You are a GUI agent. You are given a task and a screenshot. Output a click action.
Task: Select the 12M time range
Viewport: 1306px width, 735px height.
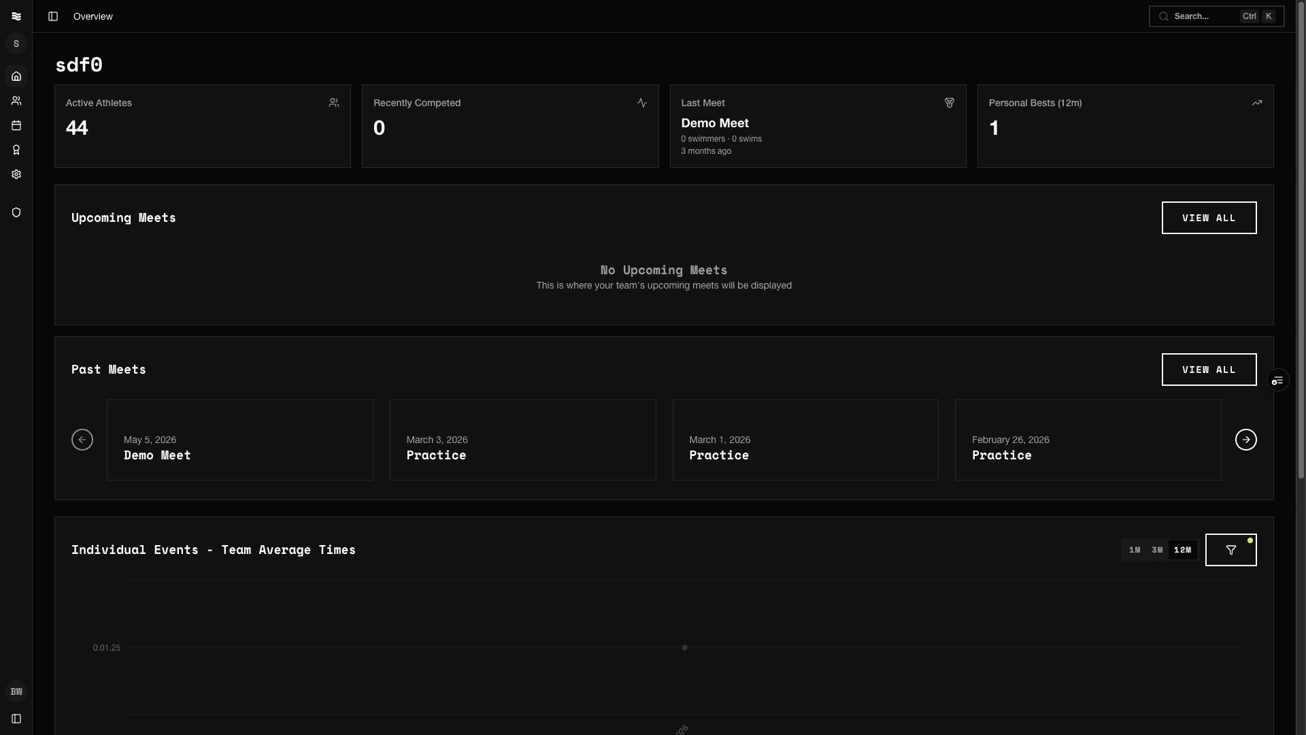coord(1182,550)
